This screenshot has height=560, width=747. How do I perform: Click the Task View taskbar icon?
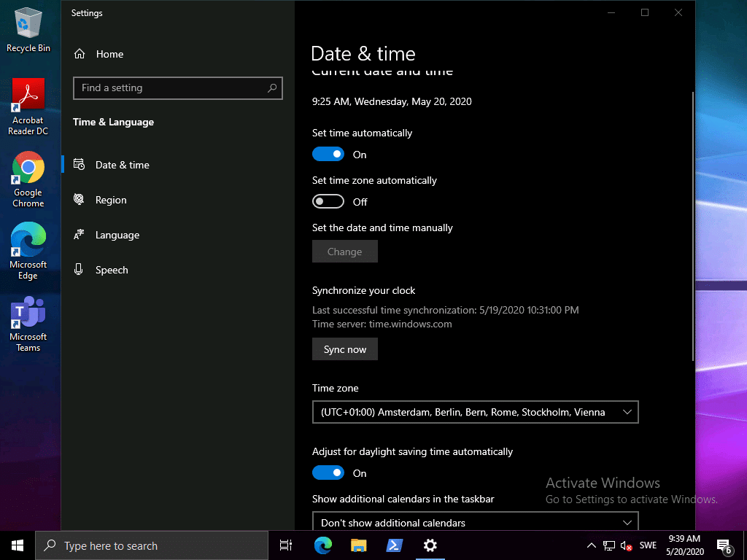coord(285,545)
